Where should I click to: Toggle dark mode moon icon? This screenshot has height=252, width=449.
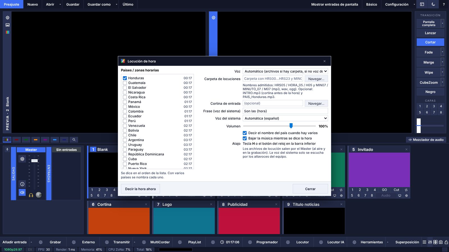433,4
